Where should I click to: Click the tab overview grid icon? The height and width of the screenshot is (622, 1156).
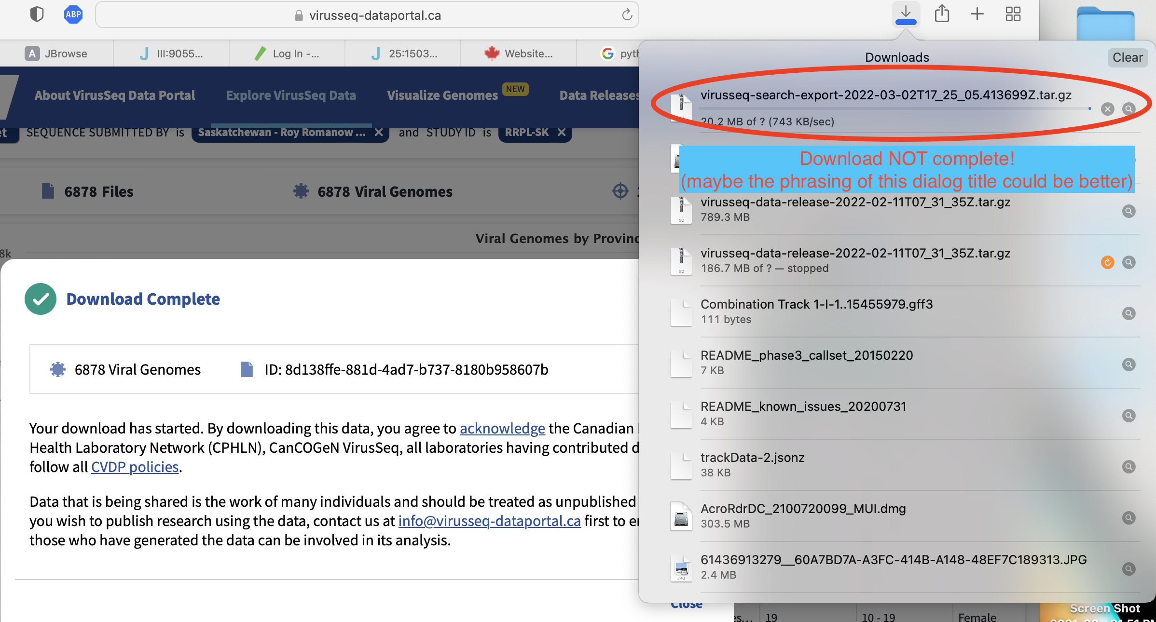pos(1013,14)
